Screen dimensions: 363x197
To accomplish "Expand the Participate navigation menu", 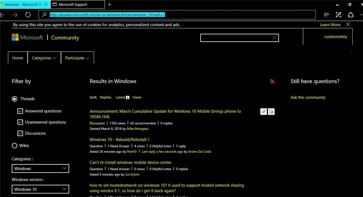I will click(x=77, y=58).
